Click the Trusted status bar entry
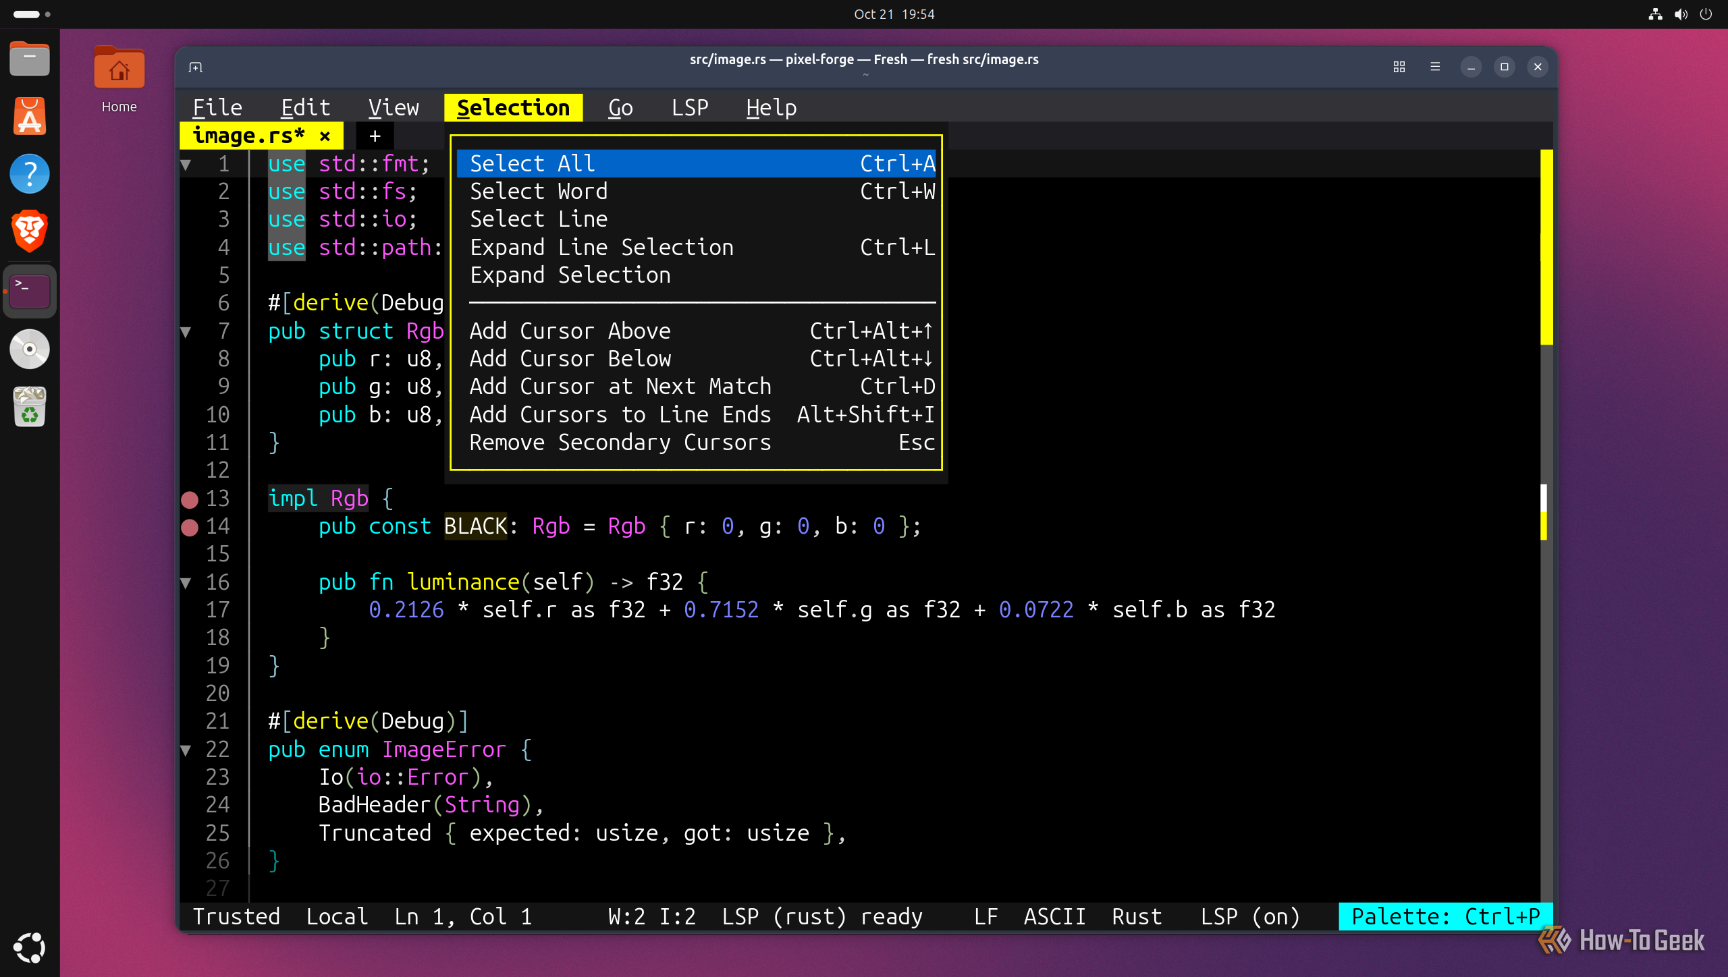The height and width of the screenshot is (977, 1728). tap(236, 916)
